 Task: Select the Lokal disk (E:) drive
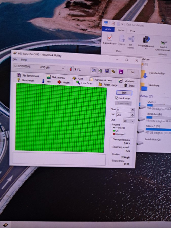click(155, 118)
